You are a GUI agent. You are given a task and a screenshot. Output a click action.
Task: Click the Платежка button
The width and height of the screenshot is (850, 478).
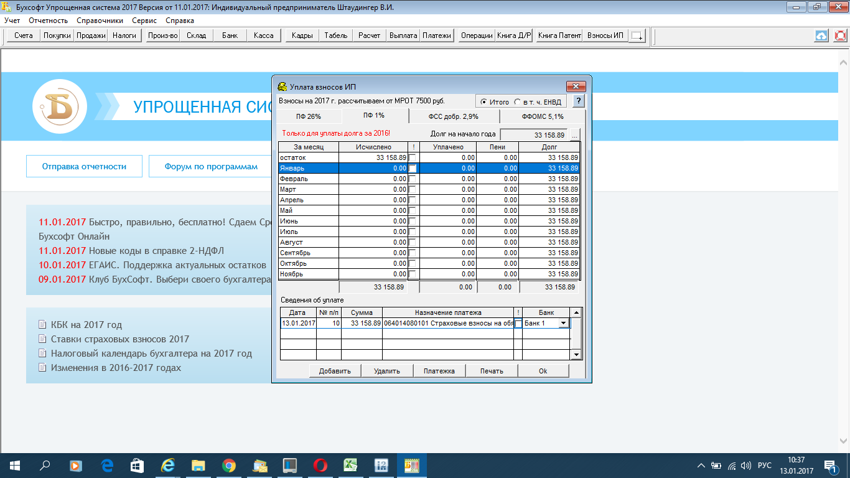tap(439, 371)
